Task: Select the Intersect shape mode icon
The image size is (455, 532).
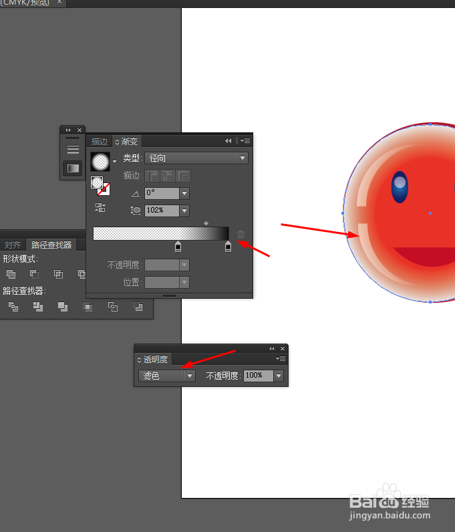Action: pos(58,274)
